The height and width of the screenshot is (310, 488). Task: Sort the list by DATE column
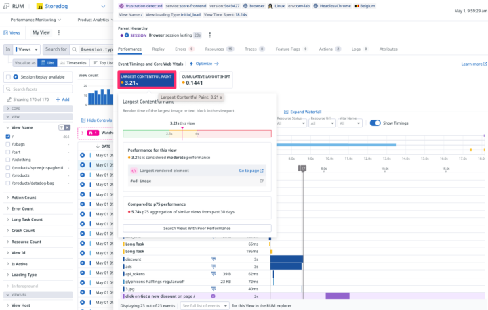(103, 146)
